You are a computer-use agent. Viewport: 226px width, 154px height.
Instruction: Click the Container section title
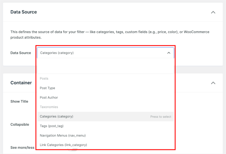[x=21, y=83]
